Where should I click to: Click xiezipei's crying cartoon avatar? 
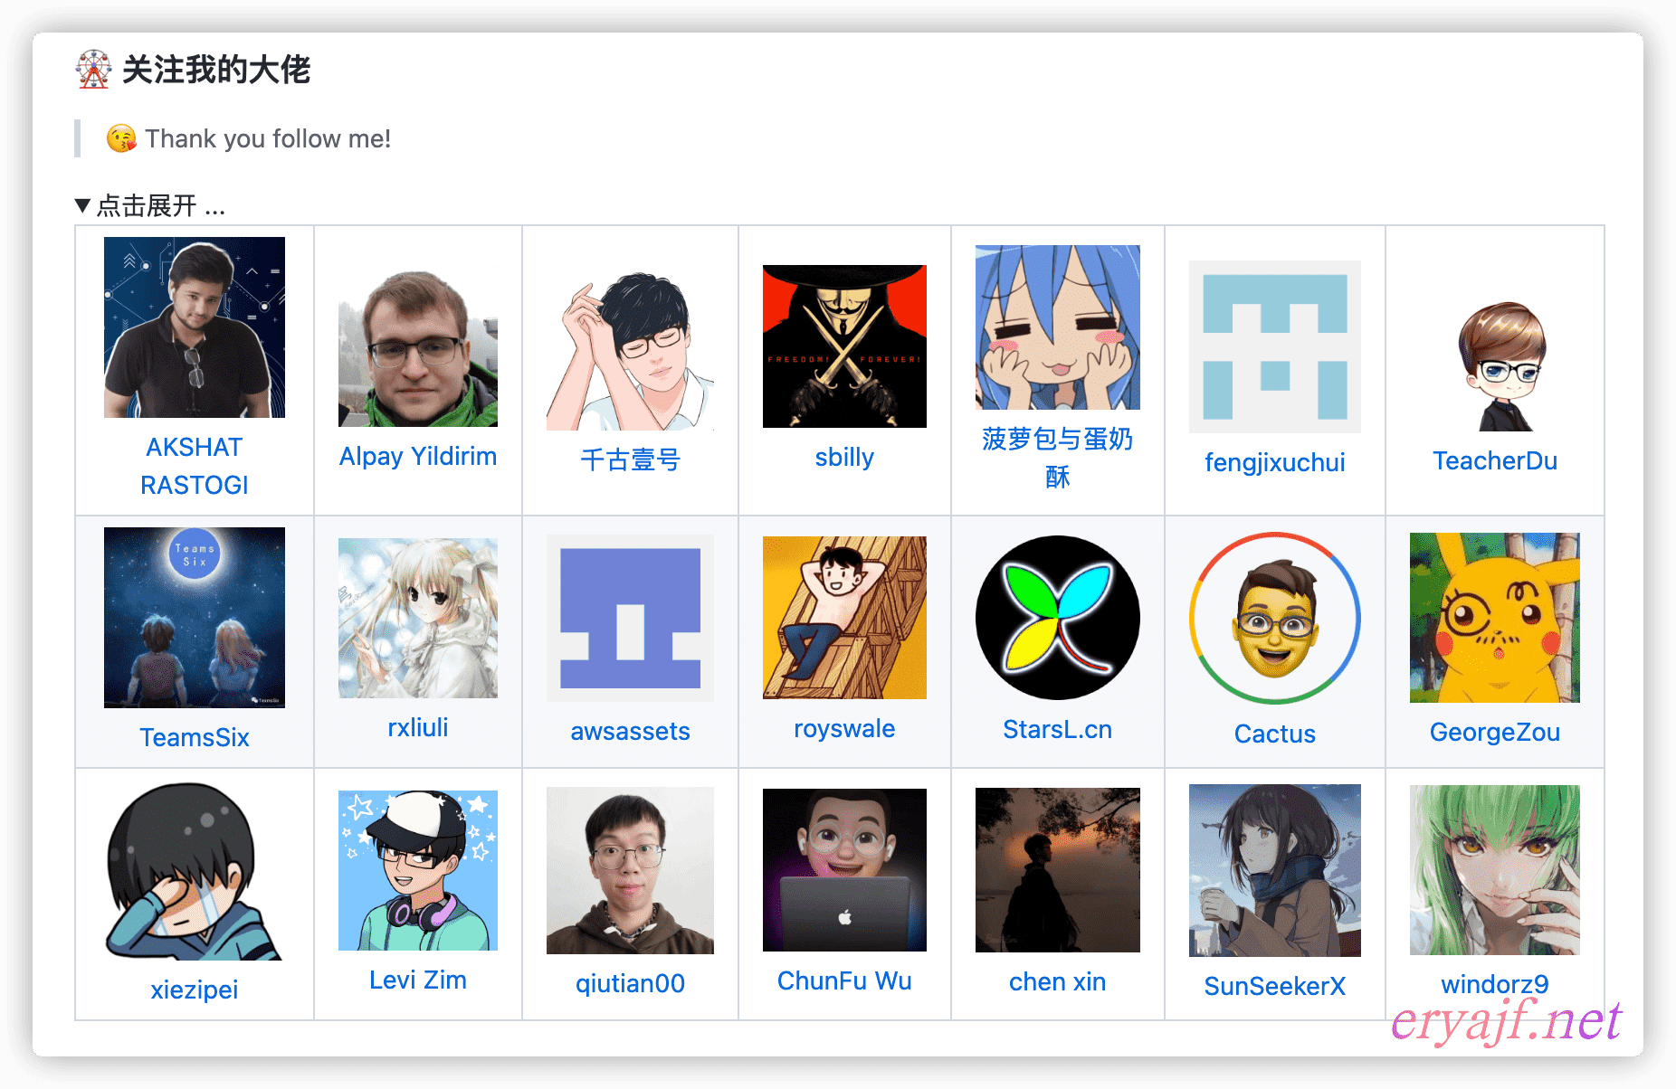pos(194,869)
